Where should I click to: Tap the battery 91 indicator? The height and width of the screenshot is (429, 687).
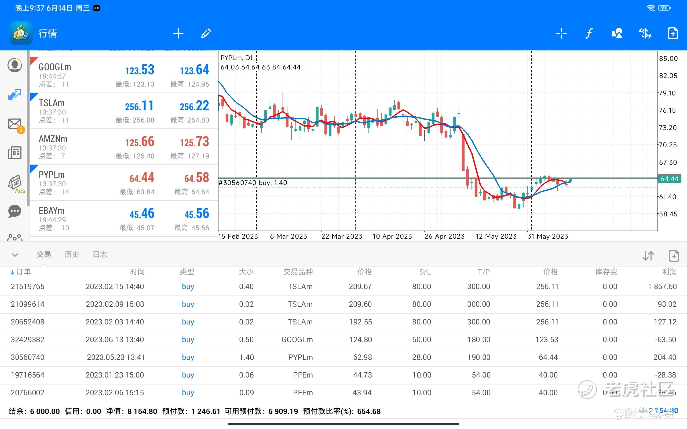coord(664,8)
